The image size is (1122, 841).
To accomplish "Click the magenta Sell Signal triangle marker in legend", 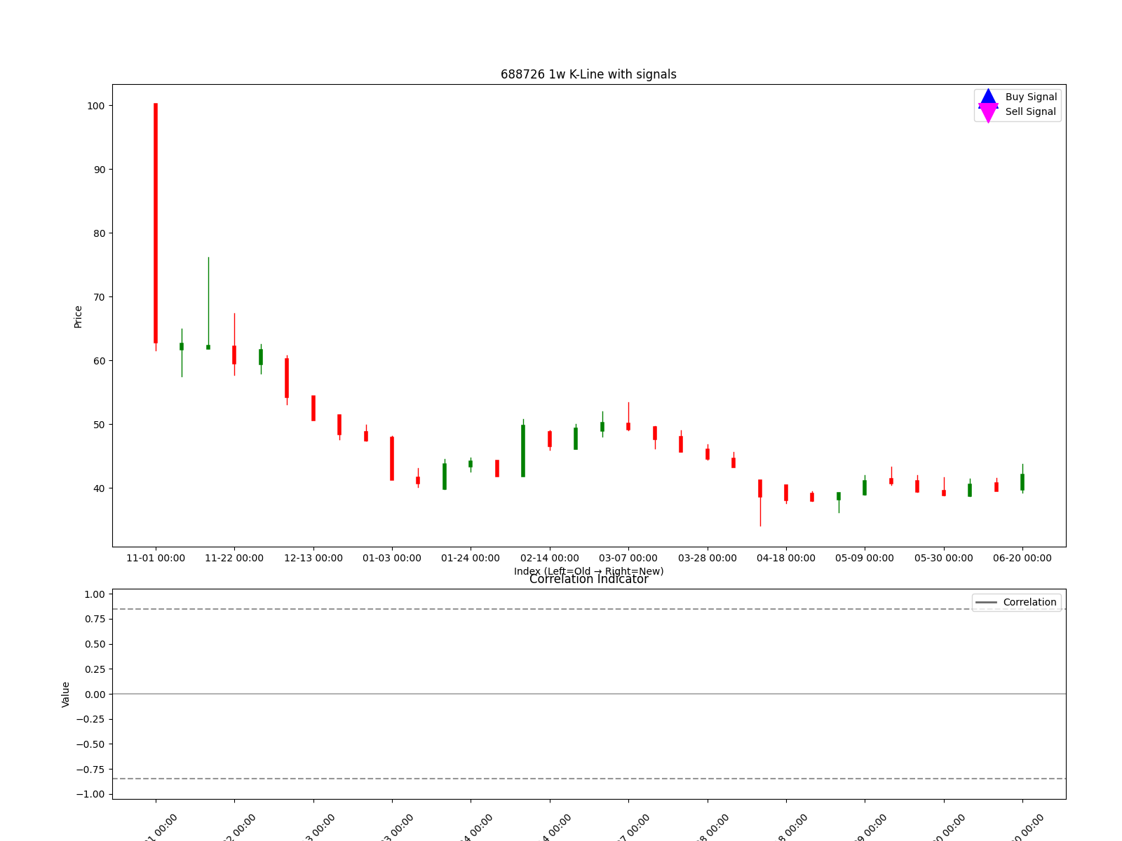I will 987,112.
